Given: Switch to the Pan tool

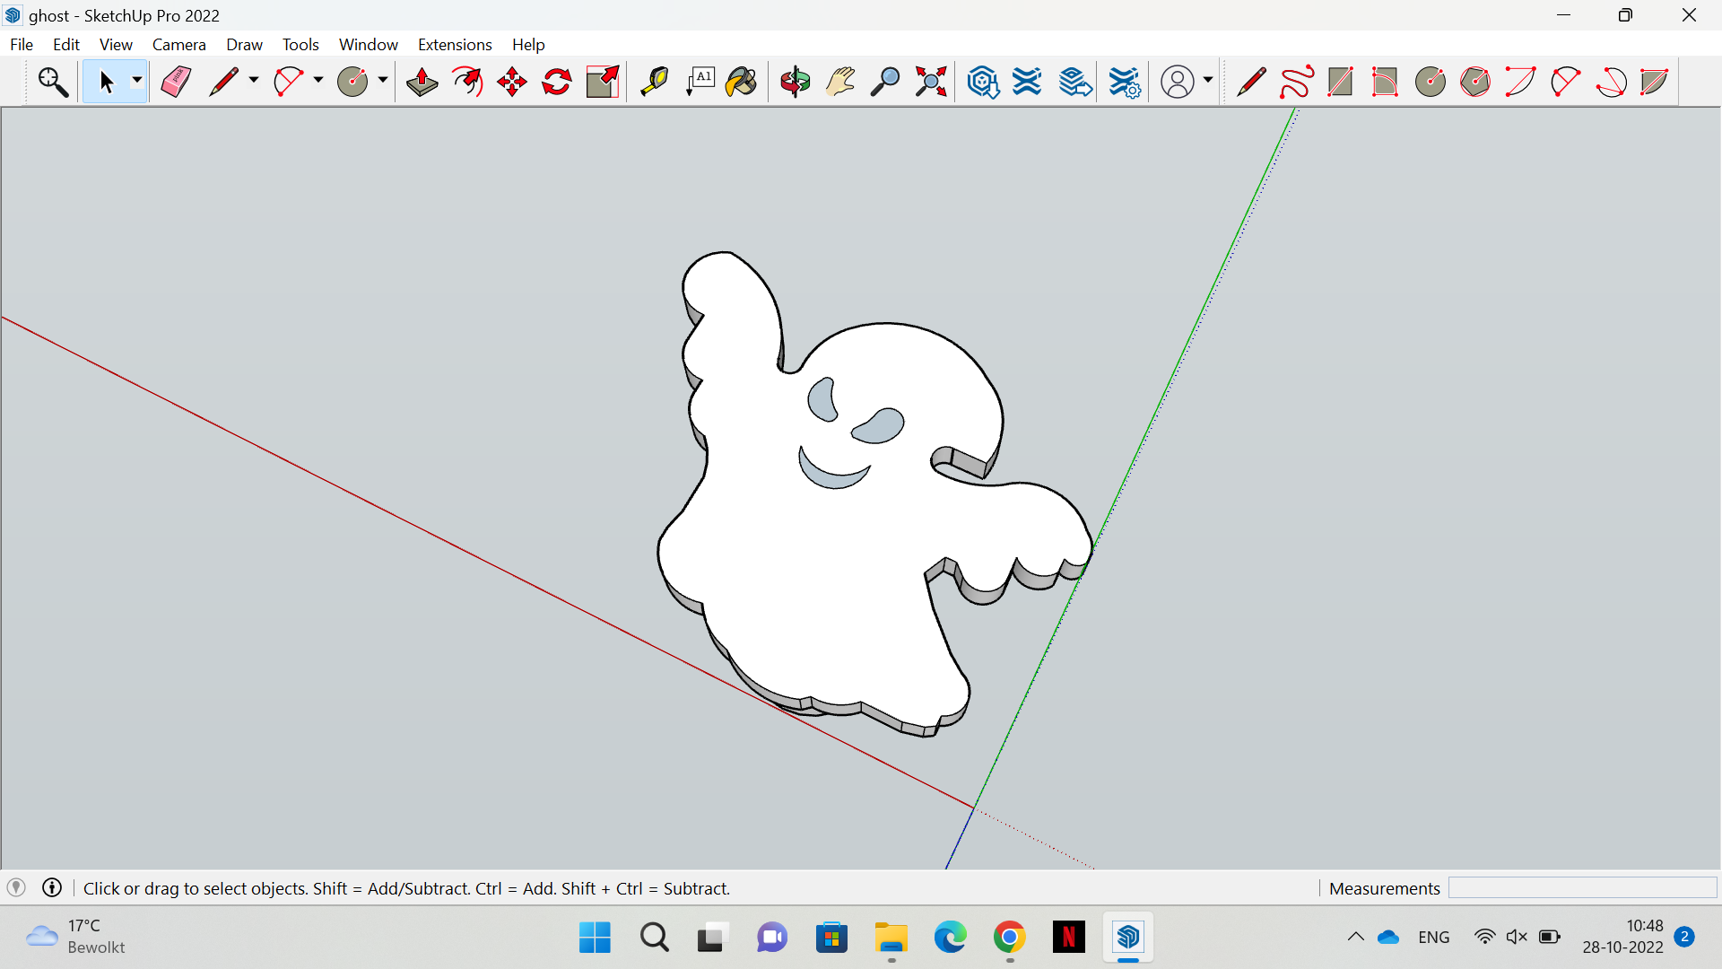Looking at the screenshot, I should [839, 82].
